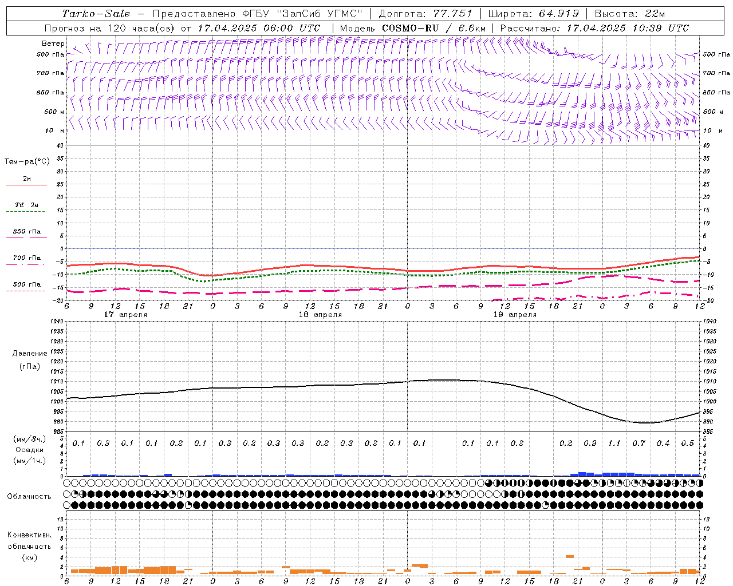Click the latitude value 64.919
Viewport: 733px width, 586px height.
[x=558, y=14]
